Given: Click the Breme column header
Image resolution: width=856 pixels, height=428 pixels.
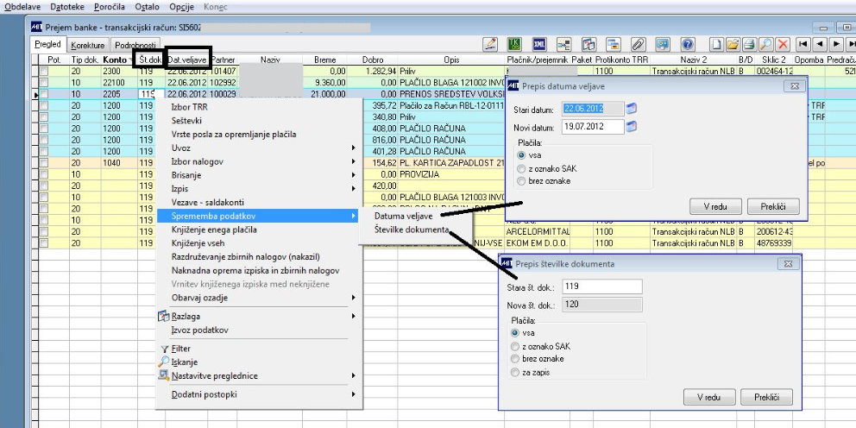Looking at the screenshot, I should (324, 60).
